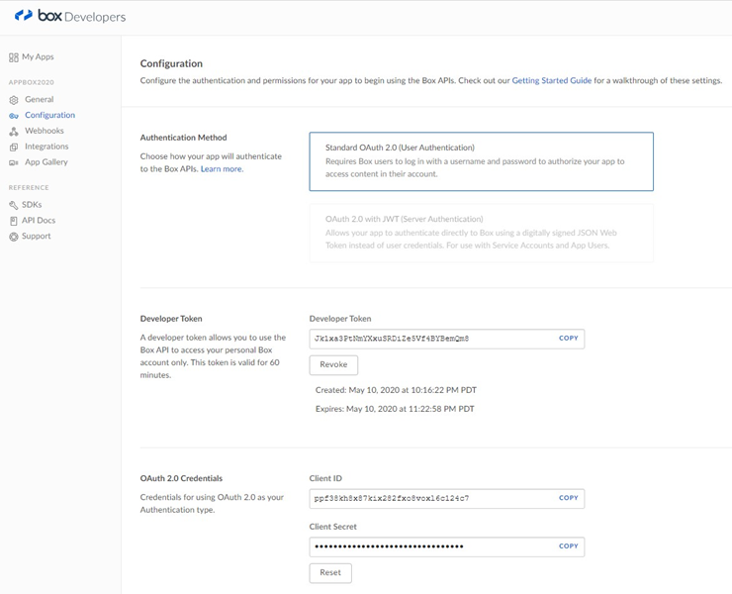Select Standard OAuth 2.0 authentication option
The height and width of the screenshot is (594, 732).
click(481, 160)
